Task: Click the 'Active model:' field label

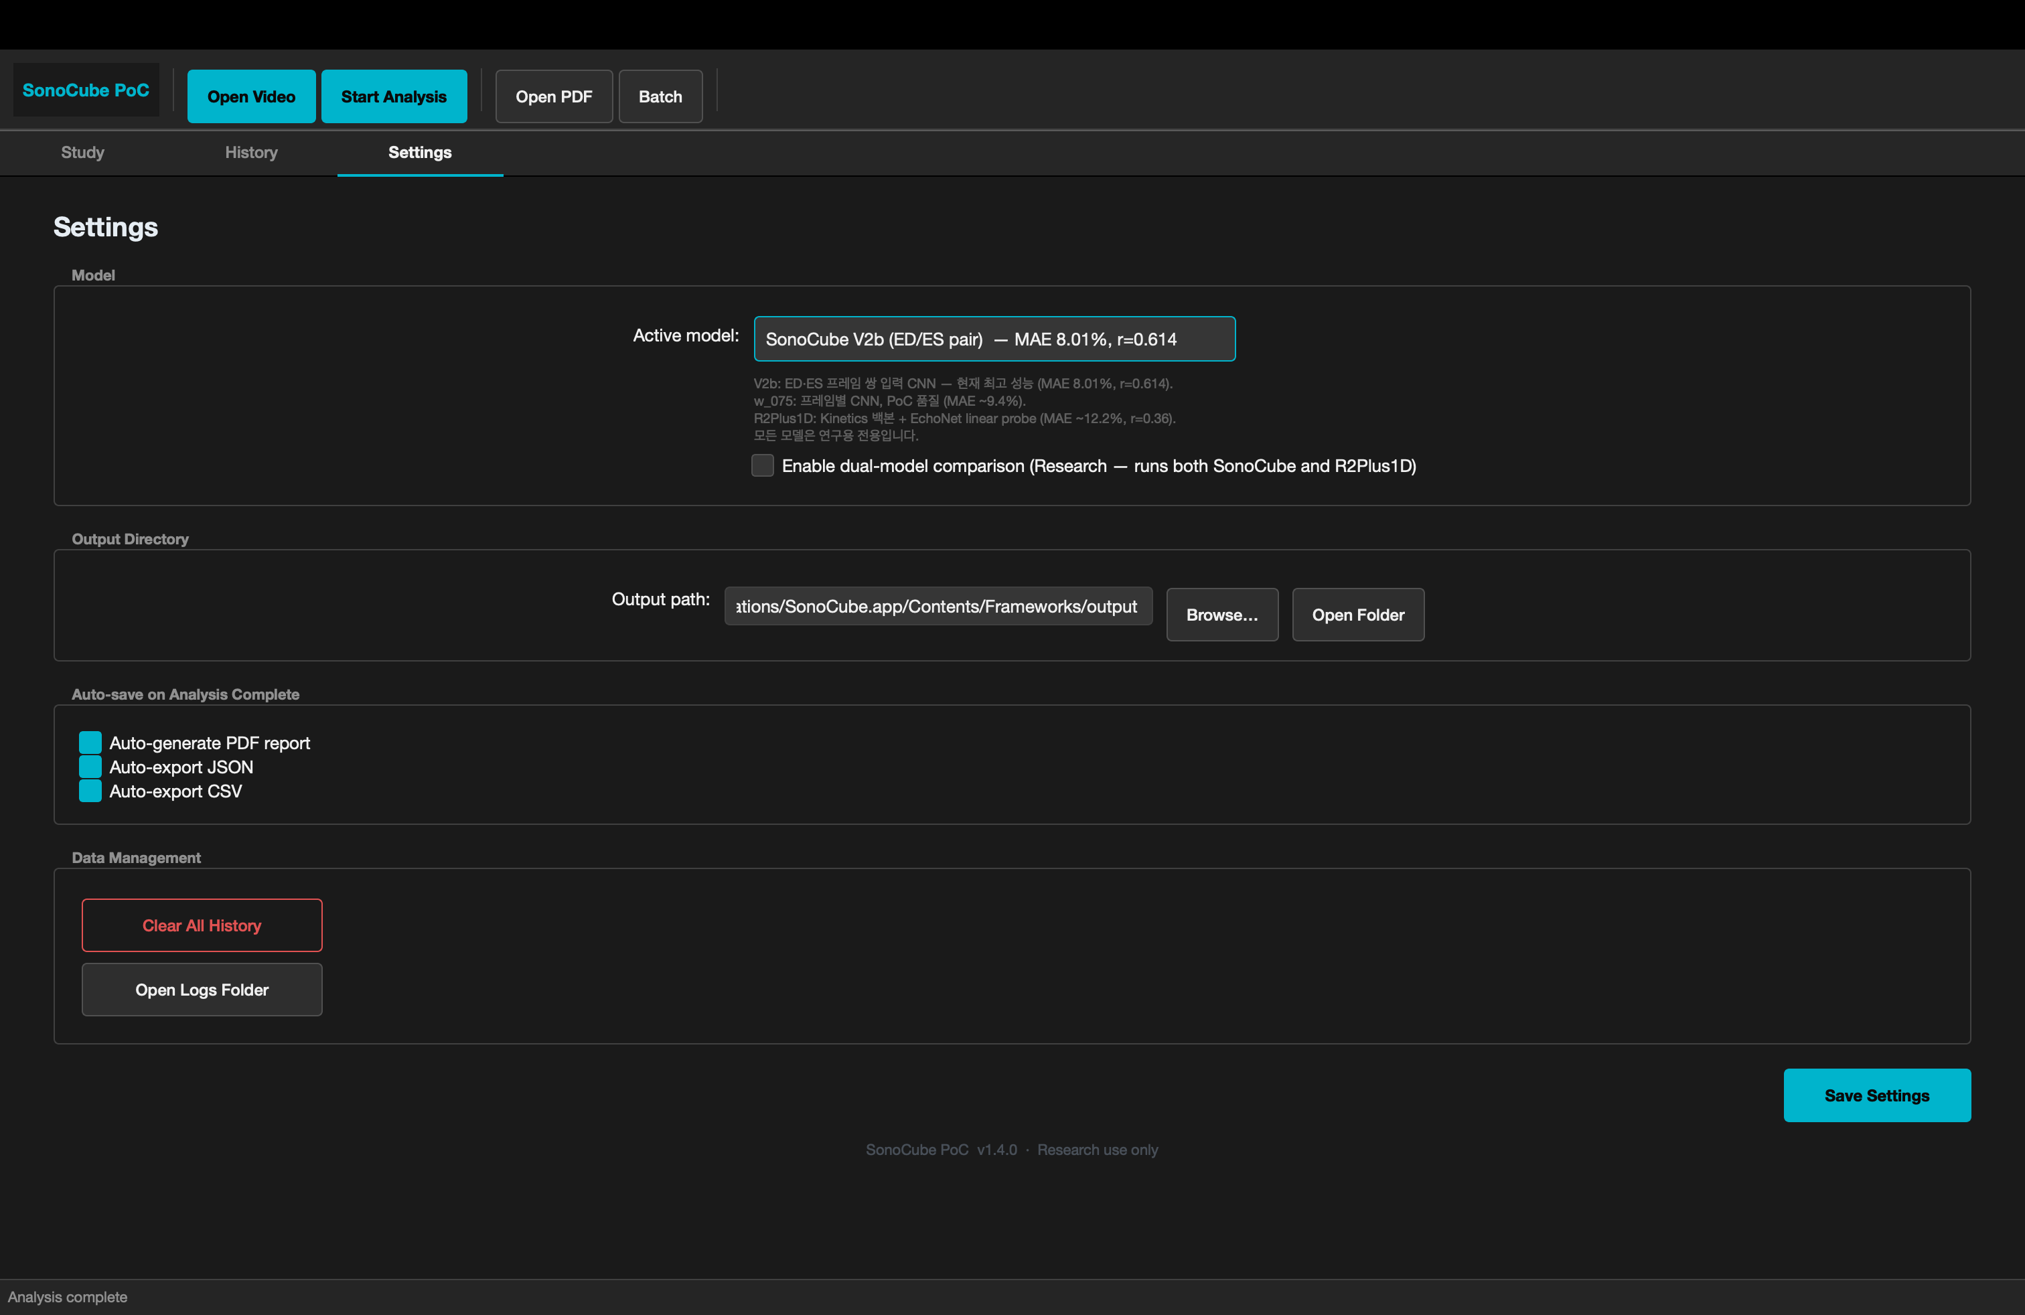Action: 686,335
